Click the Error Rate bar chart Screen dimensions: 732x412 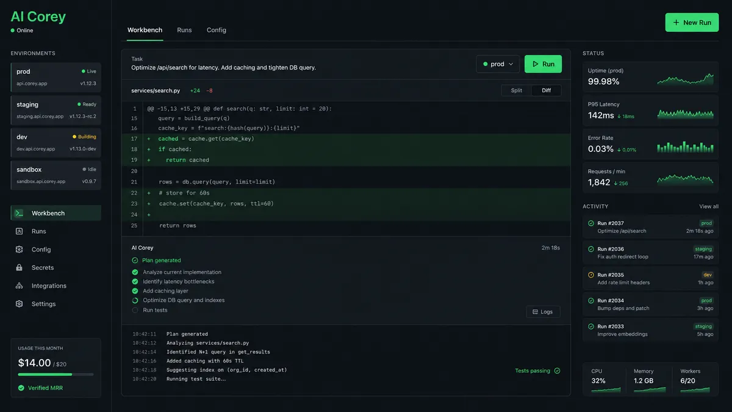[685, 146]
